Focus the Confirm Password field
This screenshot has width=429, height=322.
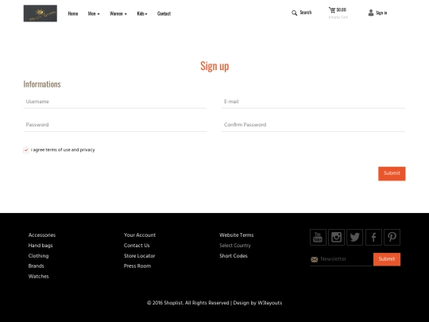click(313, 125)
